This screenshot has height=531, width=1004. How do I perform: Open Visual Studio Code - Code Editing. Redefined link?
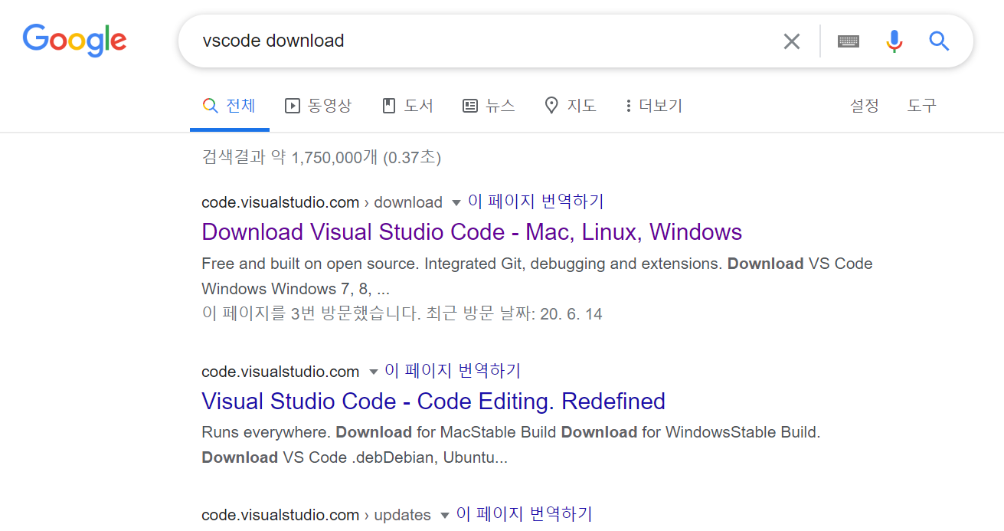[x=433, y=402]
